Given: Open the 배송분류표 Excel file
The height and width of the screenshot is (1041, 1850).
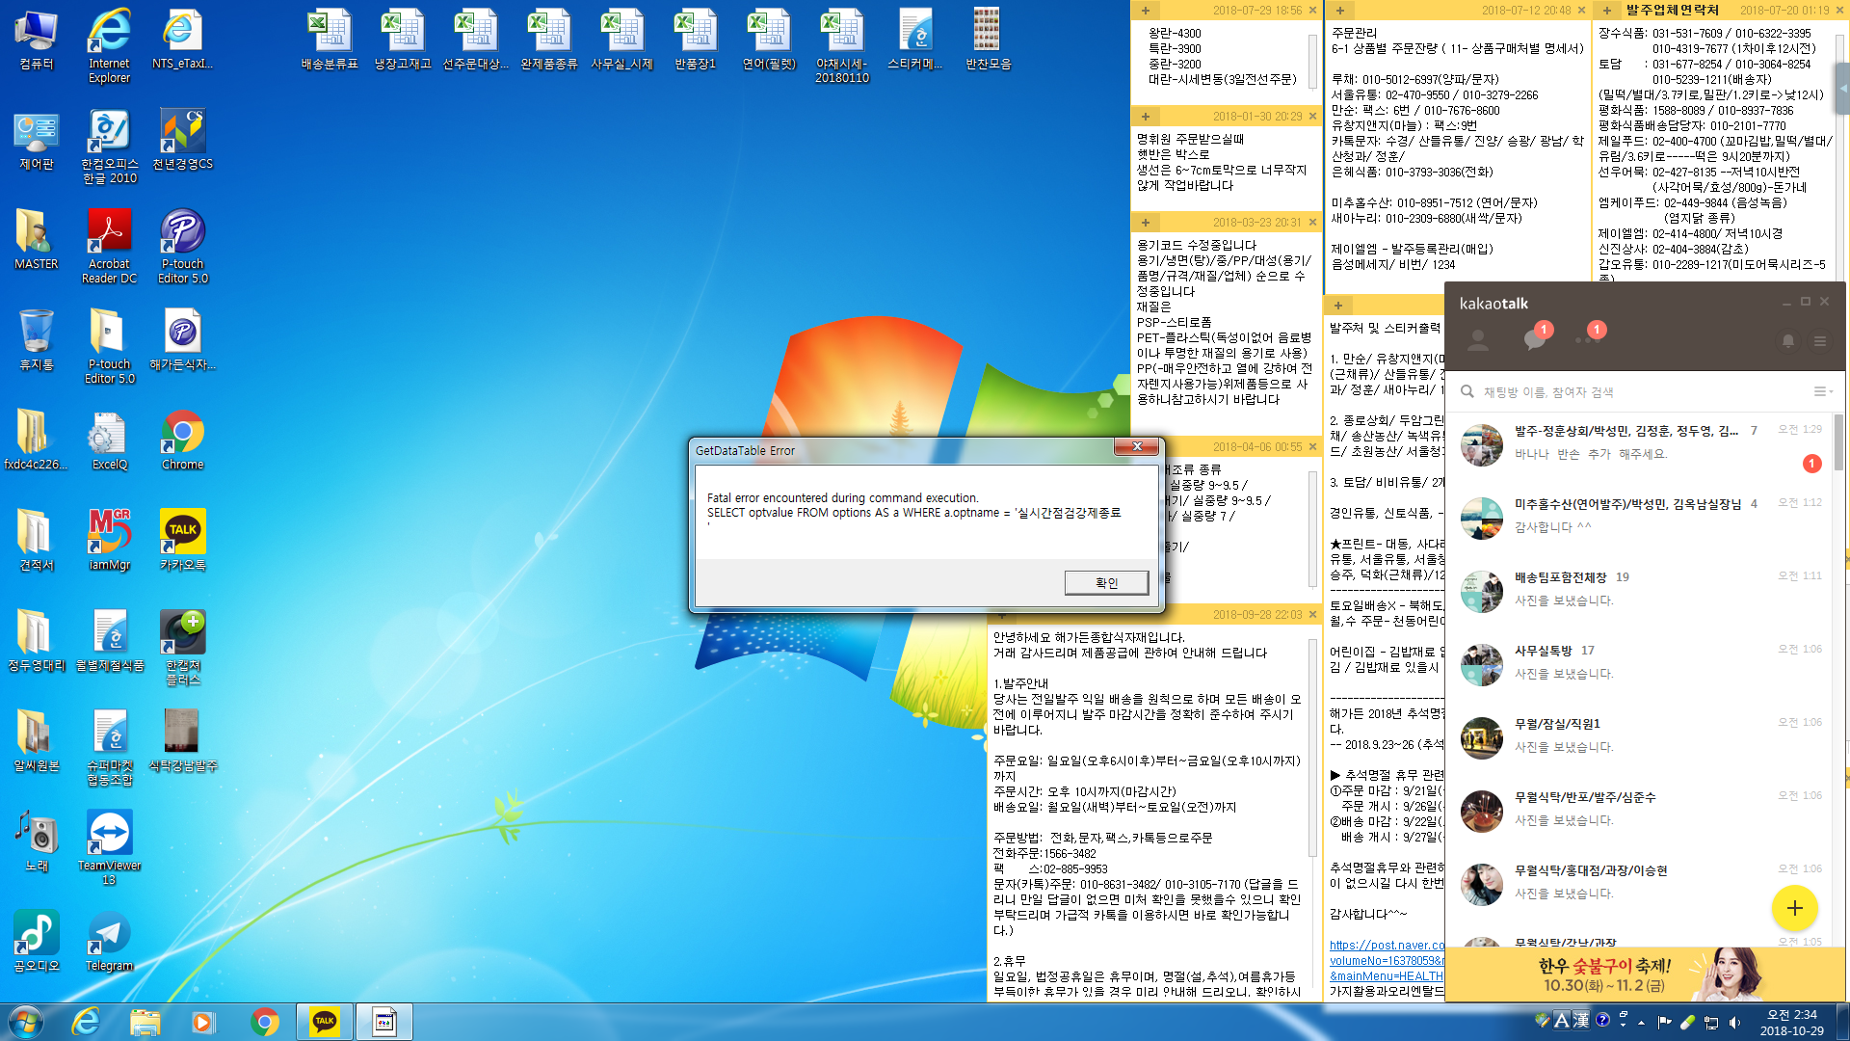Looking at the screenshot, I should 330,40.
